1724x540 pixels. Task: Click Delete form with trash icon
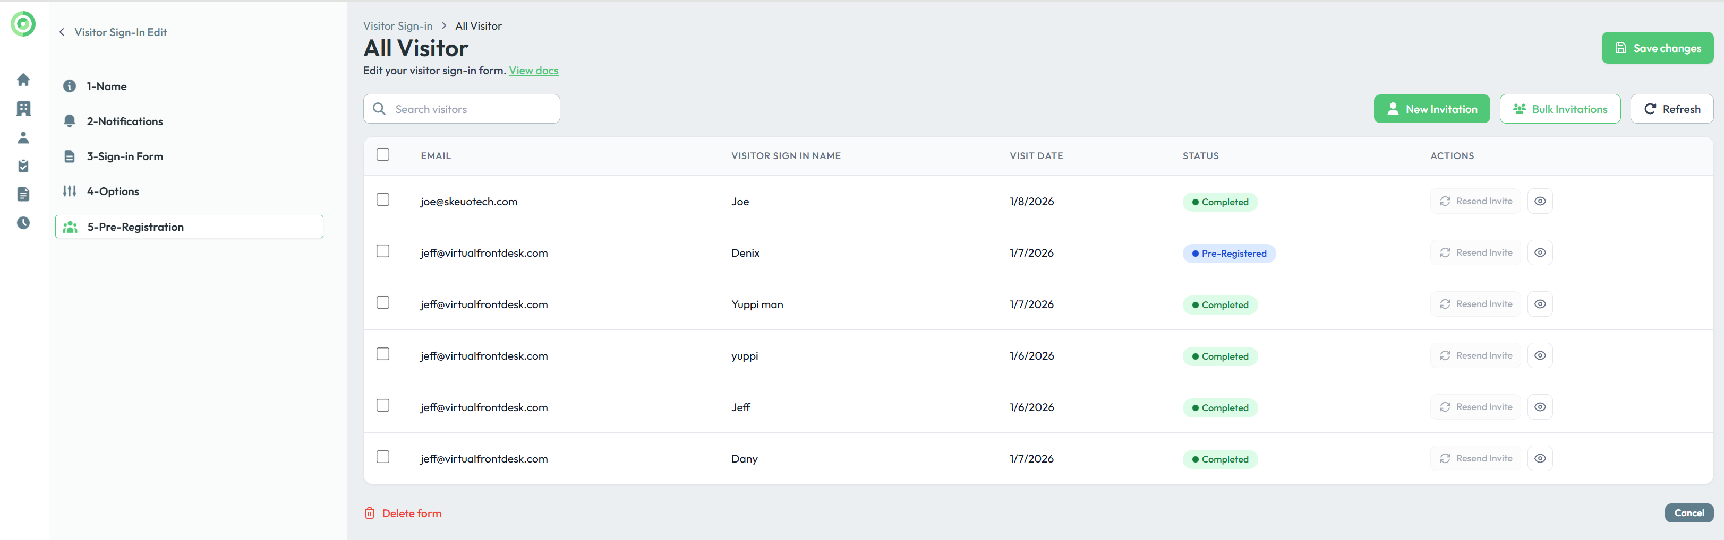point(403,513)
